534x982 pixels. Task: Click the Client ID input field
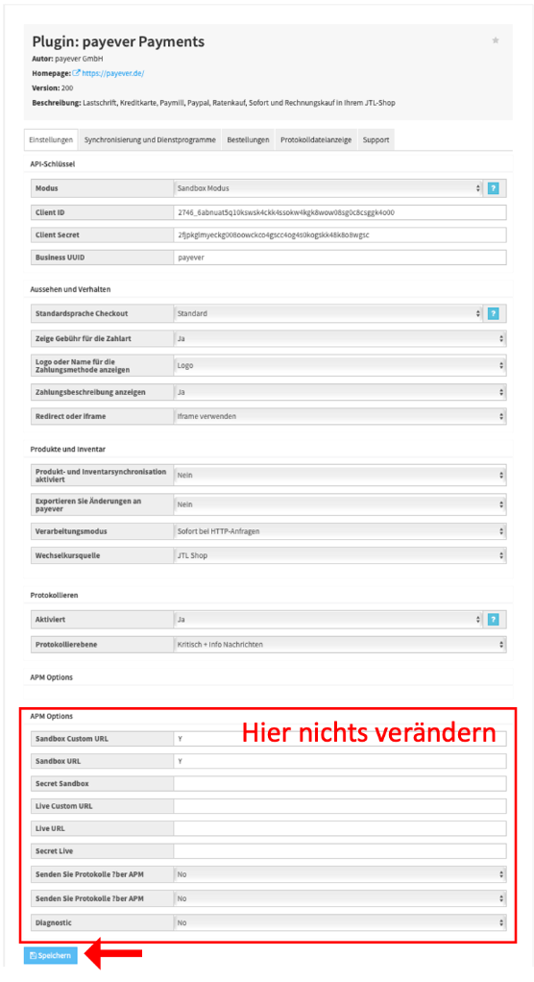pos(340,212)
